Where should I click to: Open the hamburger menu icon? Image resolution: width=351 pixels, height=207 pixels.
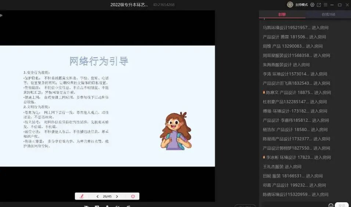(325, 5)
